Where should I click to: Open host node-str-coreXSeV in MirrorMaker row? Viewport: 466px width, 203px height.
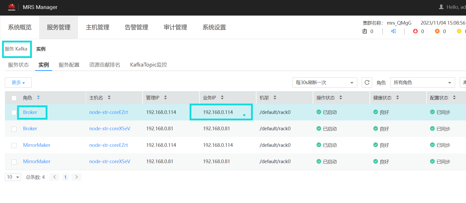click(x=110, y=161)
